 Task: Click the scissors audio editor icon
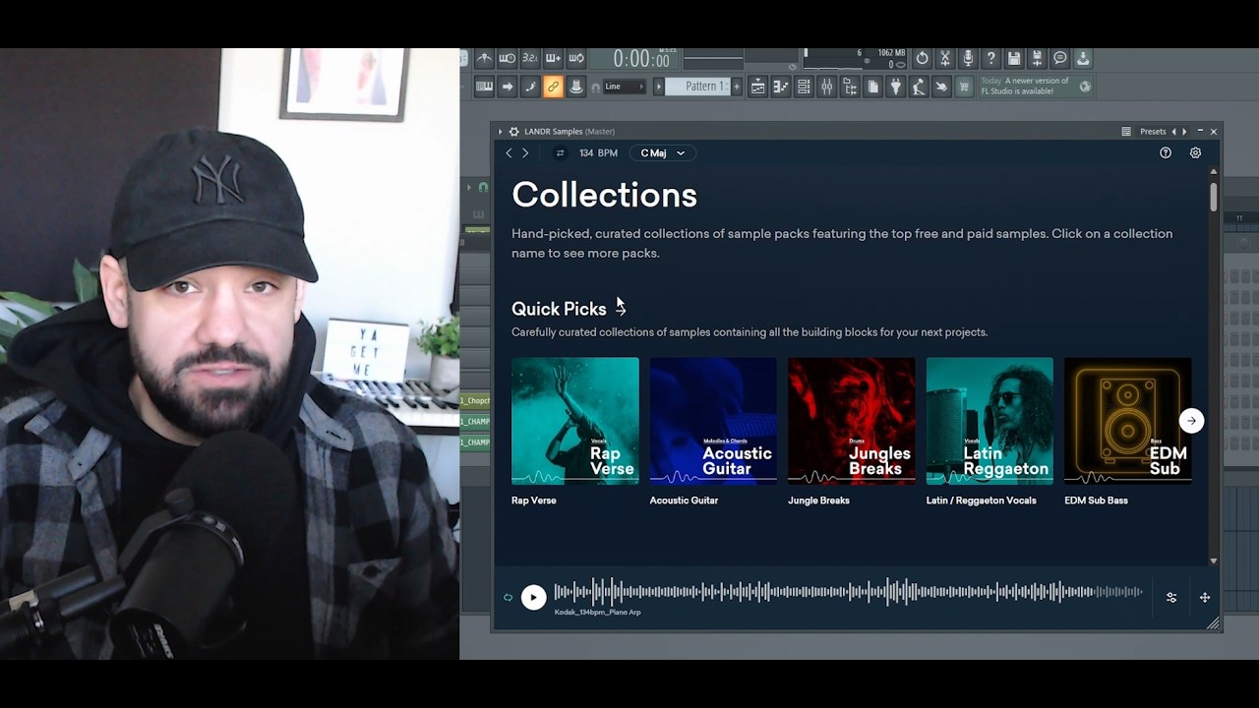click(x=945, y=58)
